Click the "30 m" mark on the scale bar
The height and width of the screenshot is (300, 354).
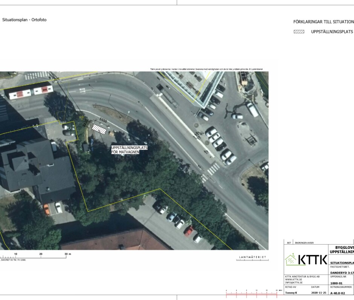68,254
